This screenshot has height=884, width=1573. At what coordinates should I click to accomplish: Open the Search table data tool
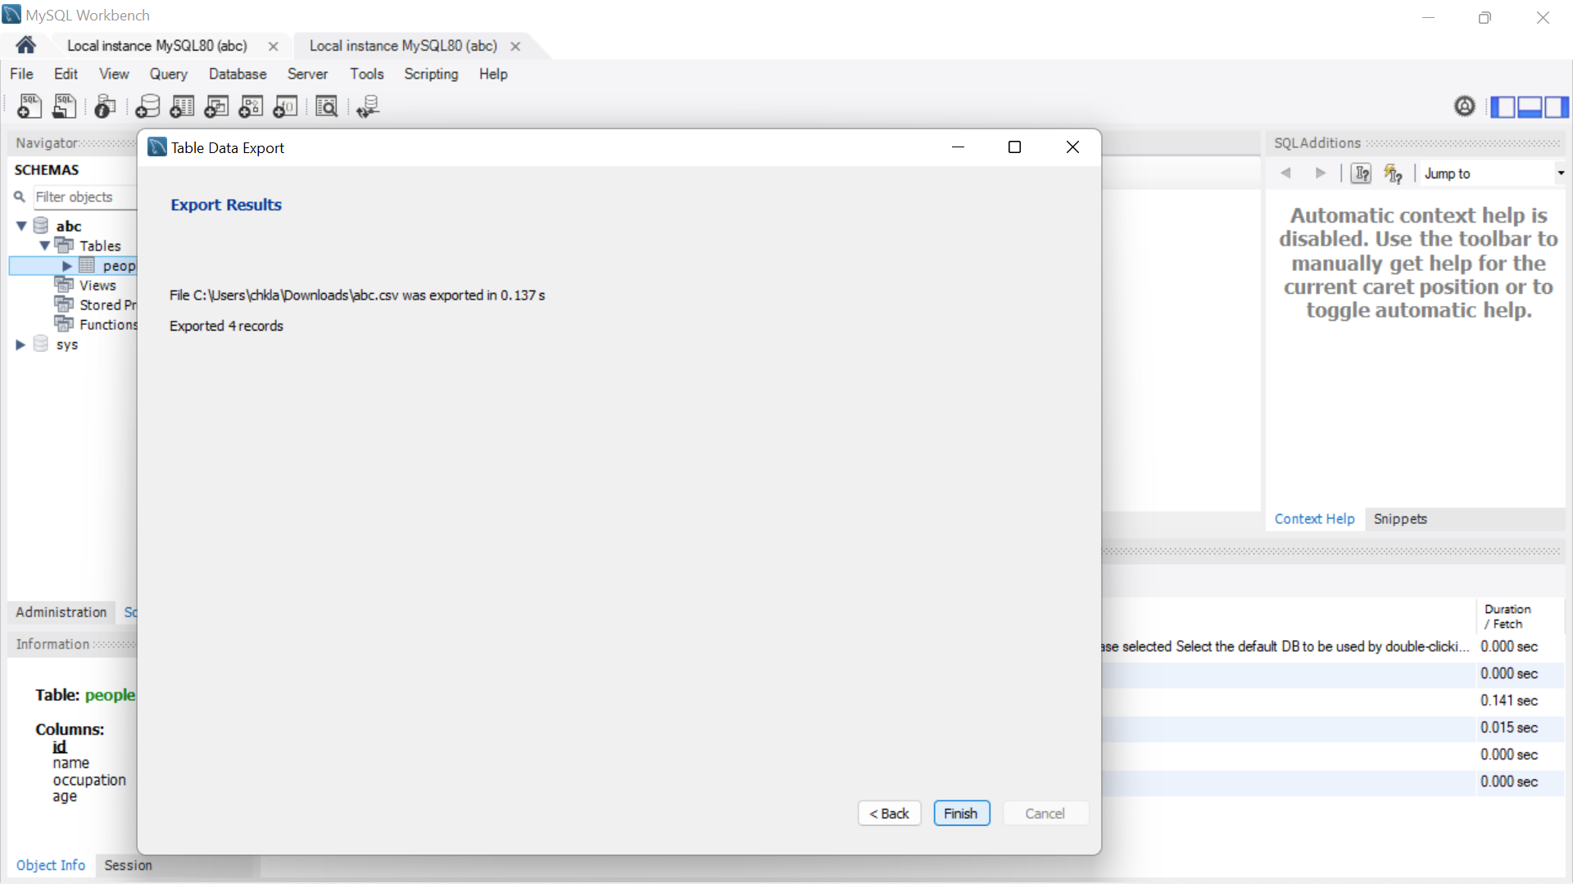tap(326, 106)
